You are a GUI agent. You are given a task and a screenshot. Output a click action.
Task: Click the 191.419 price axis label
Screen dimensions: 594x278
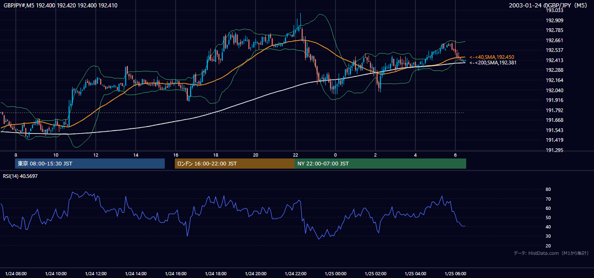pos(554,140)
